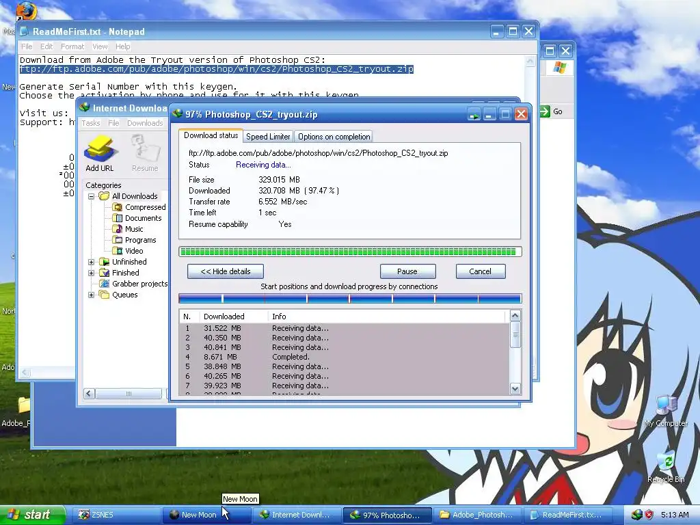Click the Info column header

[x=386, y=317]
